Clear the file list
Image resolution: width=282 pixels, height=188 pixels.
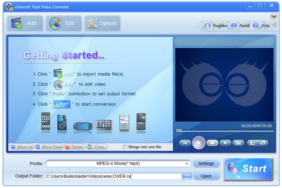97,147
